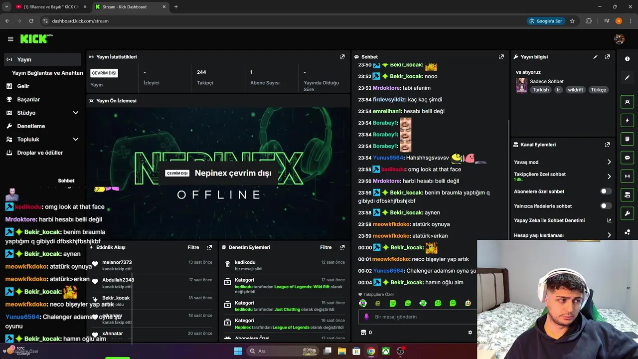
Task: Click the Windows taskbar Ara search box
Action: tap(283, 351)
